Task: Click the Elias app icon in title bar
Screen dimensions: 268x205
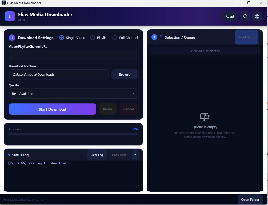Action: click(3, 3)
